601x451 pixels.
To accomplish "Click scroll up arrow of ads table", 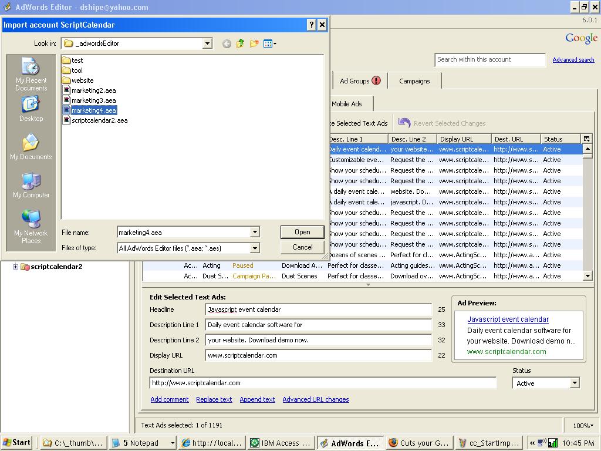I will [587, 149].
